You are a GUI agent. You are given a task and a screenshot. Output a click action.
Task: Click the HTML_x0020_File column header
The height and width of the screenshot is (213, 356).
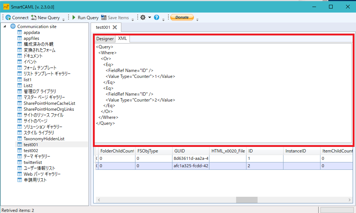[x=228, y=151]
